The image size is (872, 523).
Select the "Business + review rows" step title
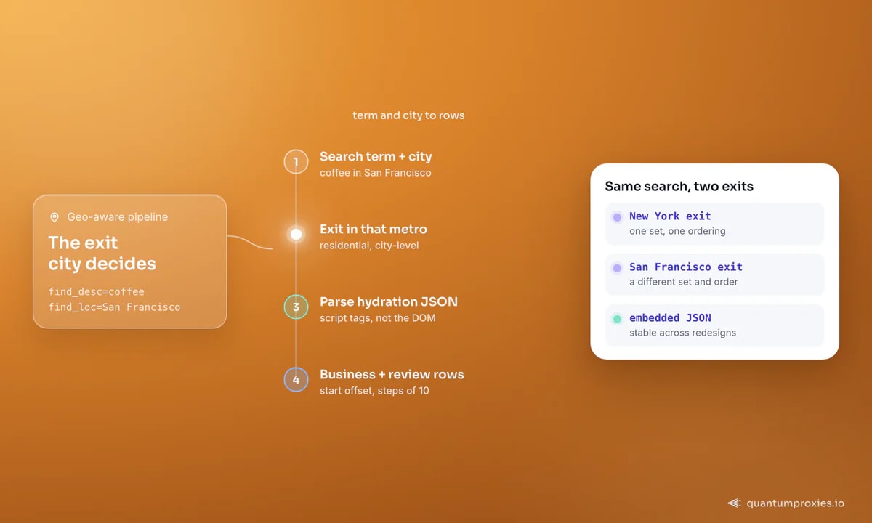pos(392,374)
